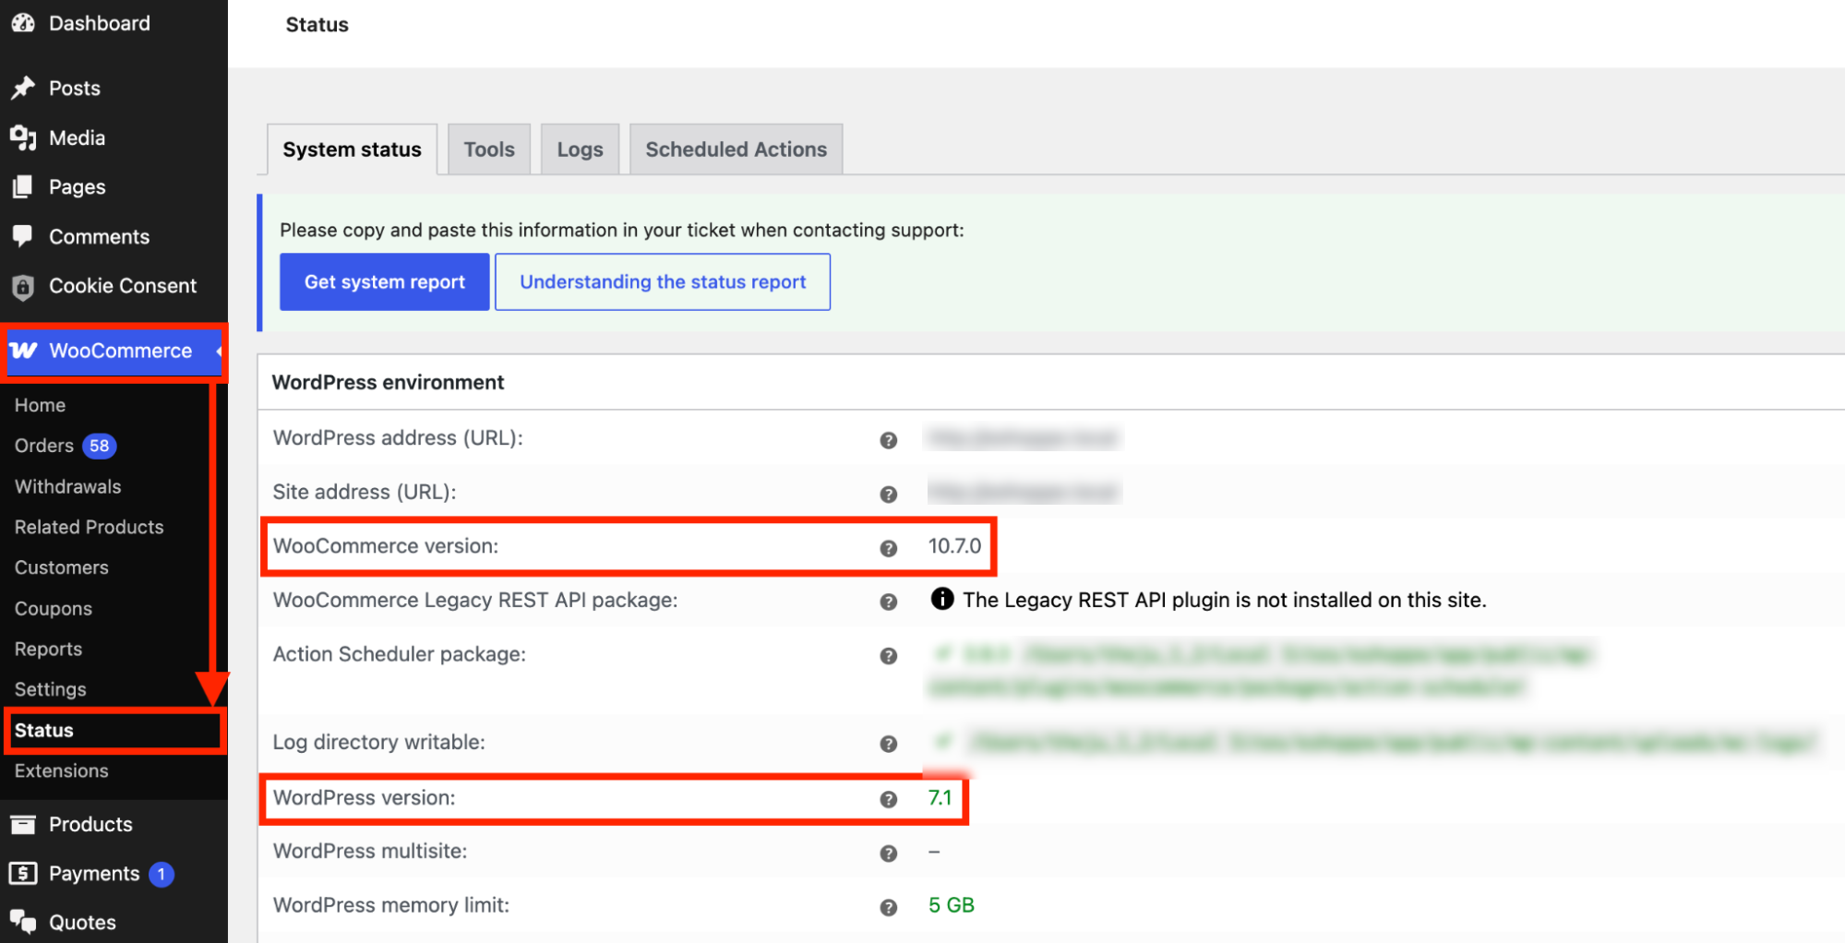Go to WooCommerce Orders

[x=43, y=446]
